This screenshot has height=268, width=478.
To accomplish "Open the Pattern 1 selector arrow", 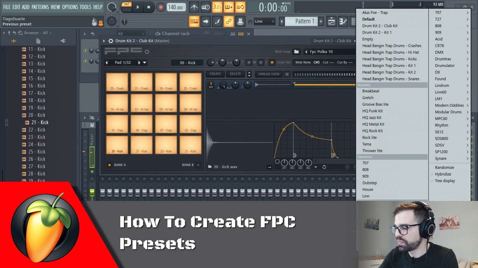I will [282, 21].
